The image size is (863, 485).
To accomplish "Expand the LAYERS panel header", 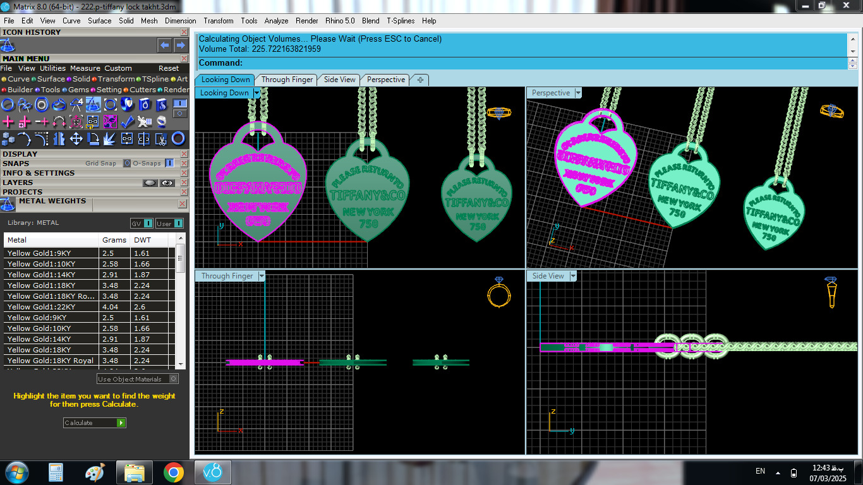I will pos(94,182).
